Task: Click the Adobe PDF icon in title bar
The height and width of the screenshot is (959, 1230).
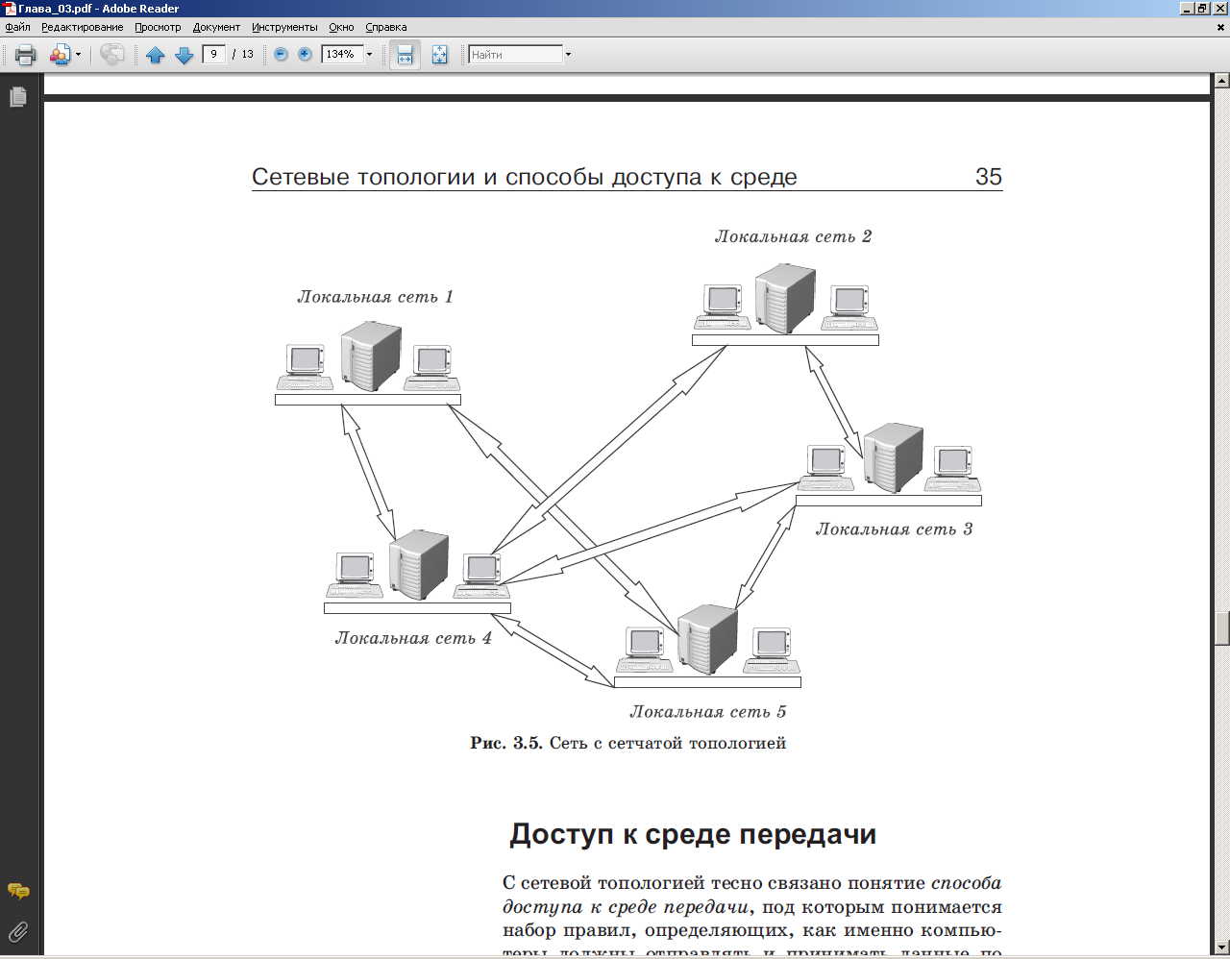Action: (10, 9)
